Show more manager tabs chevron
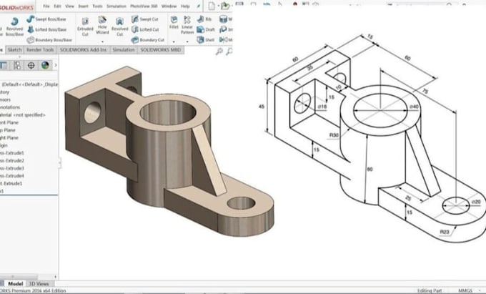Image resolution: width=486 pixels, height=294 pixels. 56,65
